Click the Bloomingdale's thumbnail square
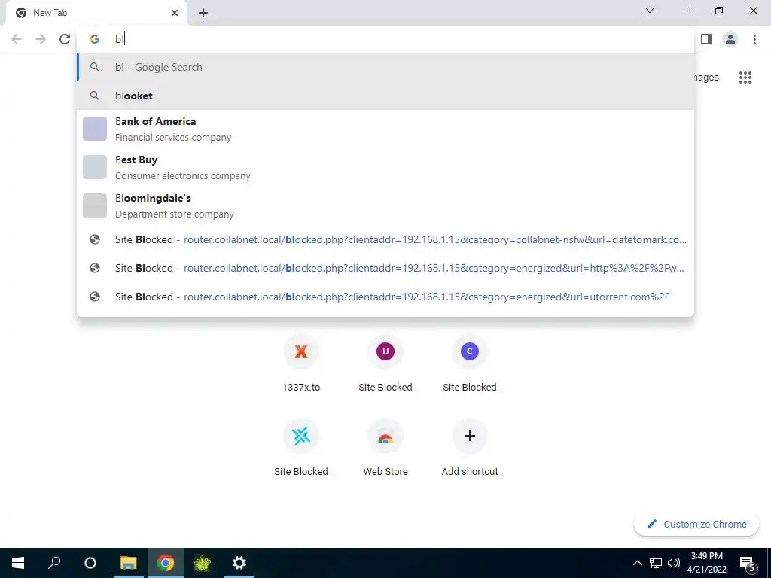The height and width of the screenshot is (578, 771). [94, 205]
